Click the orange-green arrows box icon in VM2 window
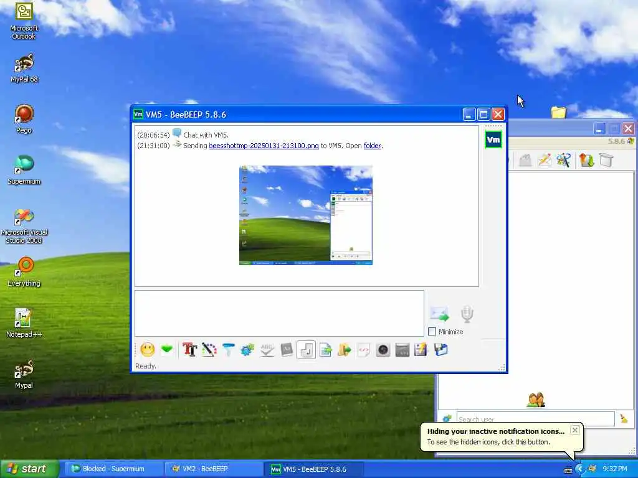Image resolution: width=638 pixels, height=478 pixels. 587,160
